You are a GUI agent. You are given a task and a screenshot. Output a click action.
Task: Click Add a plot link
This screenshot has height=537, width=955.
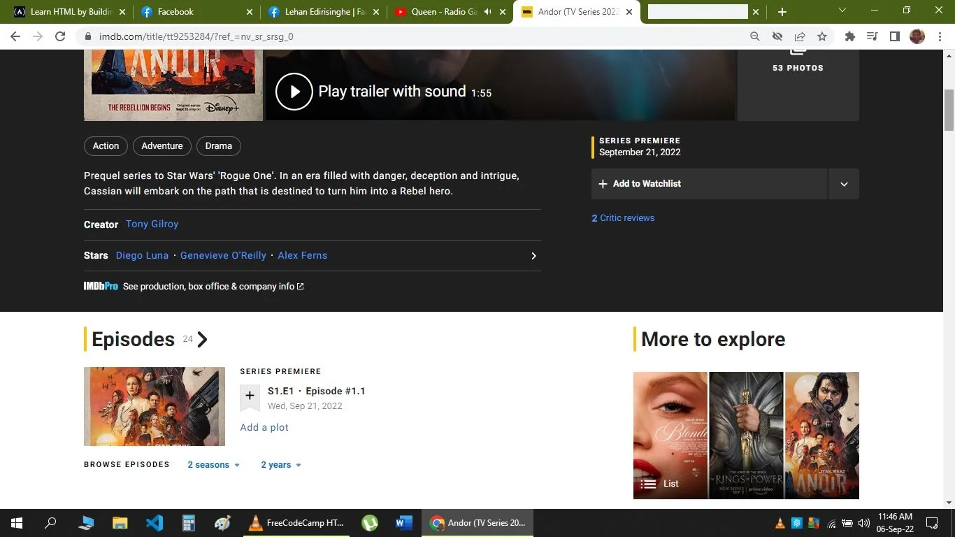pyautogui.click(x=264, y=428)
